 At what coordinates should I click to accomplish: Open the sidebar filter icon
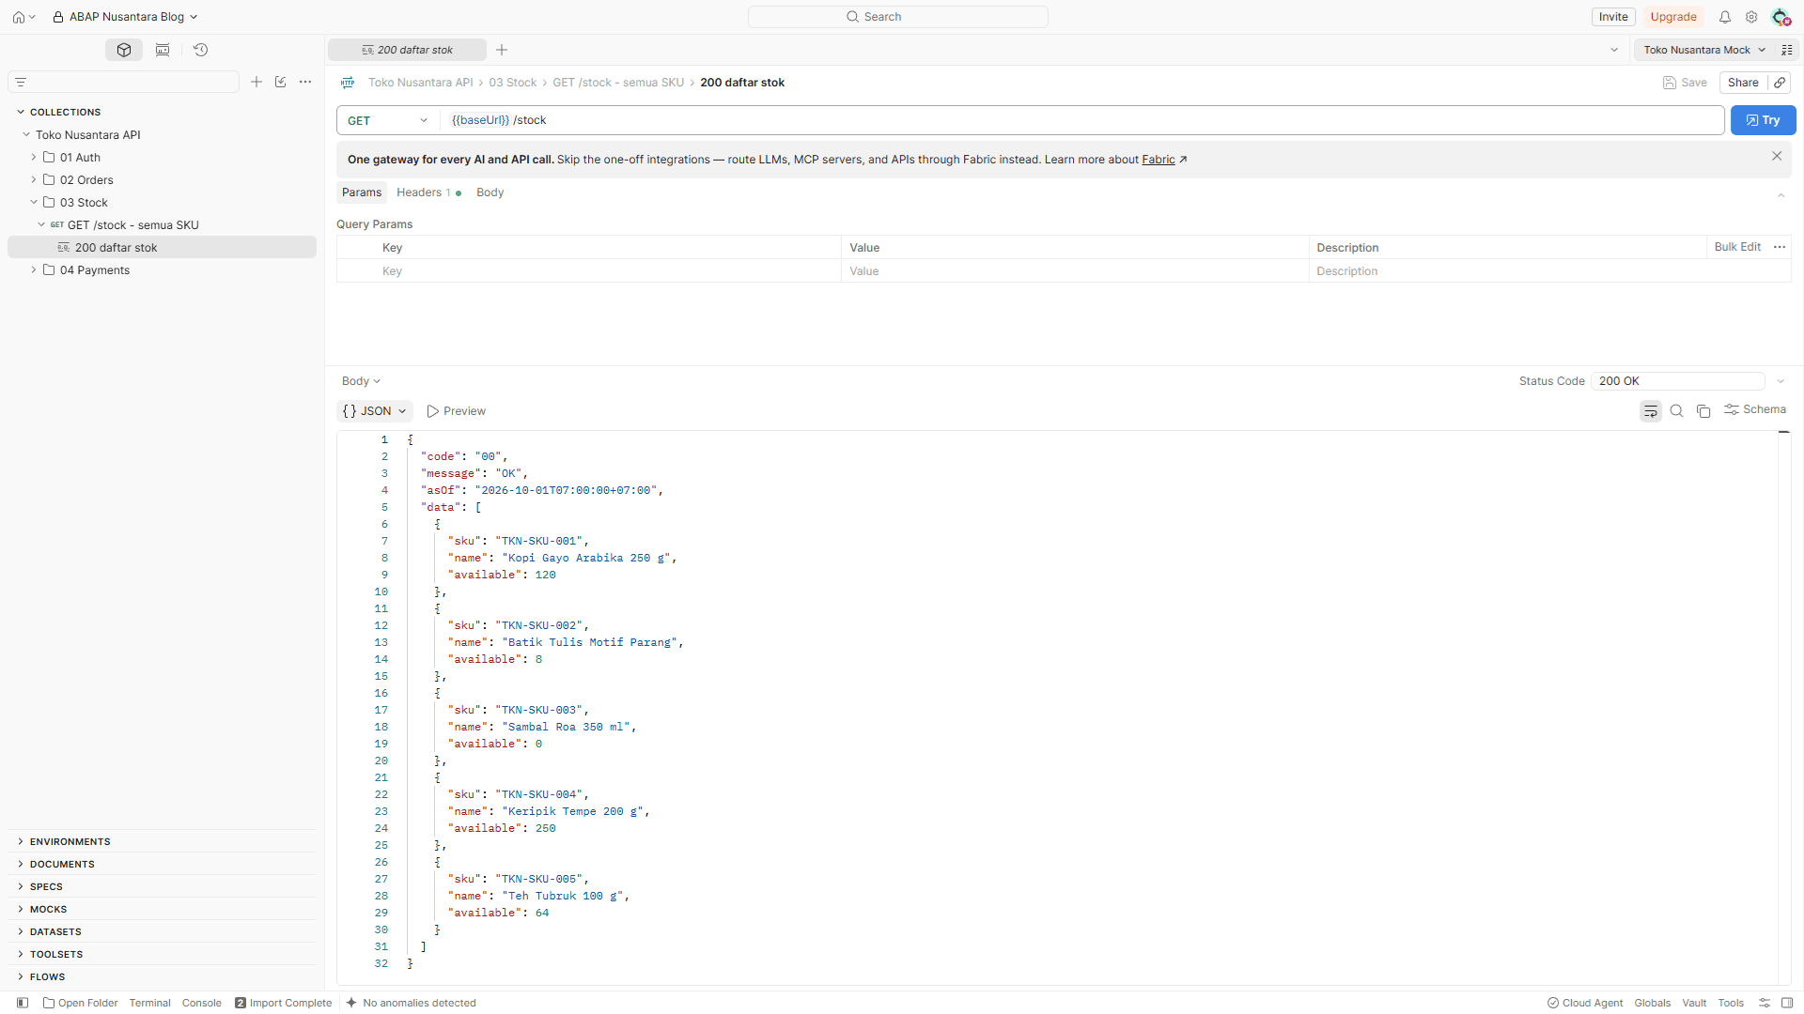[21, 83]
